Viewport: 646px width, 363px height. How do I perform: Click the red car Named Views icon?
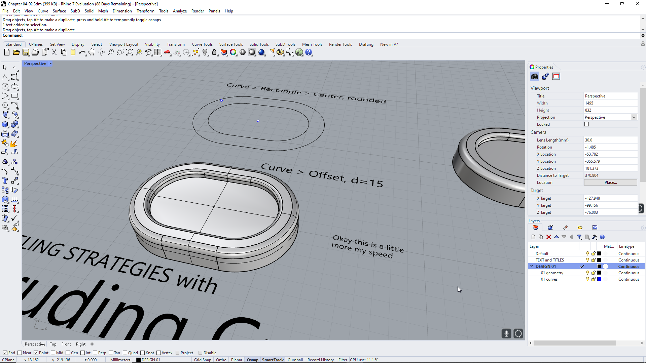tap(167, 52)
